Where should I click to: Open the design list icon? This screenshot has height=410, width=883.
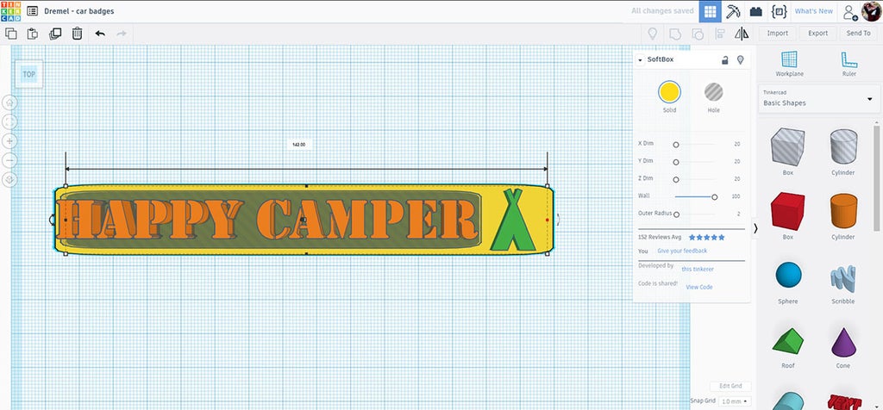point(33,10)
